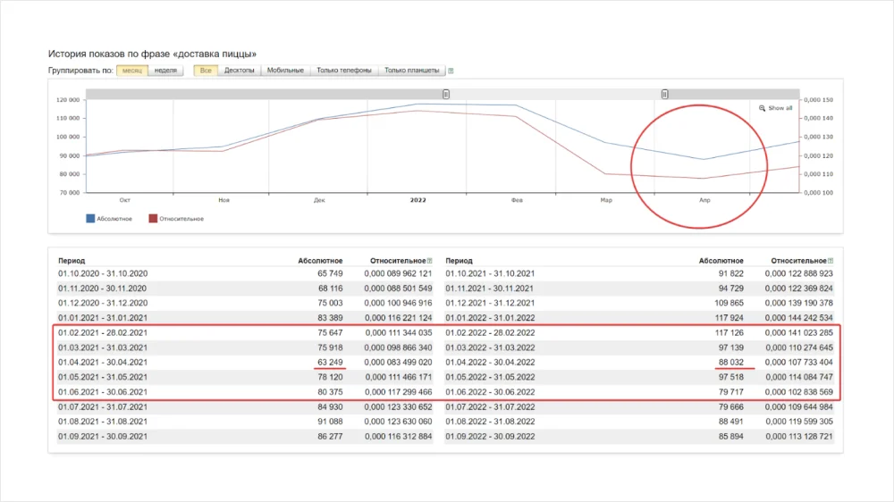Group data by месяц
Viewport: 894px width, 502px height.
click(x=132, y=70)
